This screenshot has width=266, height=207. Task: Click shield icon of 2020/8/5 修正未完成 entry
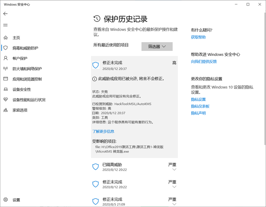coord(96,202)
